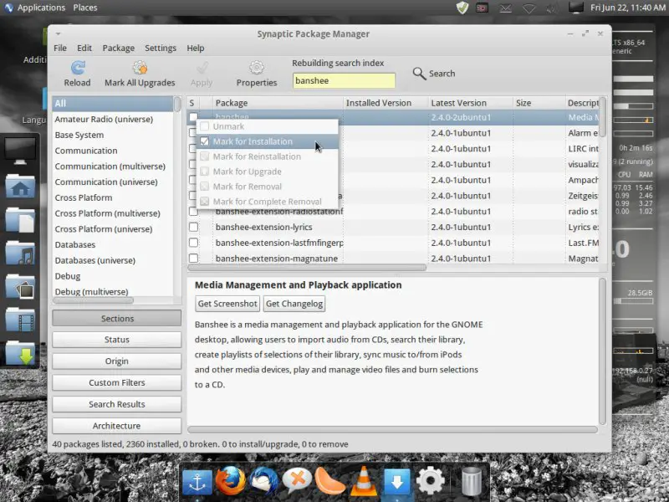Toggle checkbox for banshee-extension-radiostationf
The height and width of the screenshot is (502, 669).
coord(194,212)
